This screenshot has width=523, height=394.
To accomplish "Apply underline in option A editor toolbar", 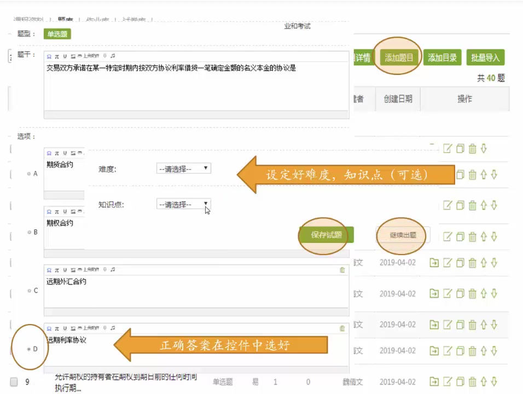I will [65, 153].
